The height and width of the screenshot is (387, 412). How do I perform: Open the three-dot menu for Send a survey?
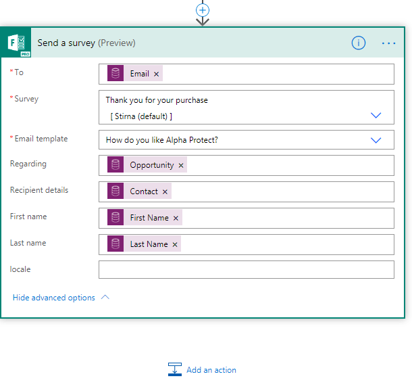point(388,43)
